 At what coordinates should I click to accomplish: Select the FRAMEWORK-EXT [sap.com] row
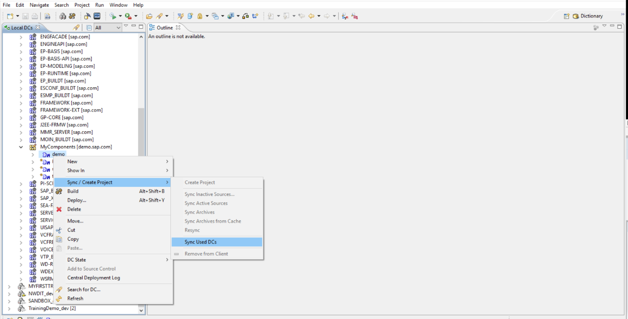(x=71, y=110)
